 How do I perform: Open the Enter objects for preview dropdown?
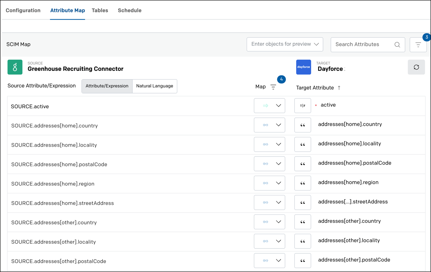[285, 44]
